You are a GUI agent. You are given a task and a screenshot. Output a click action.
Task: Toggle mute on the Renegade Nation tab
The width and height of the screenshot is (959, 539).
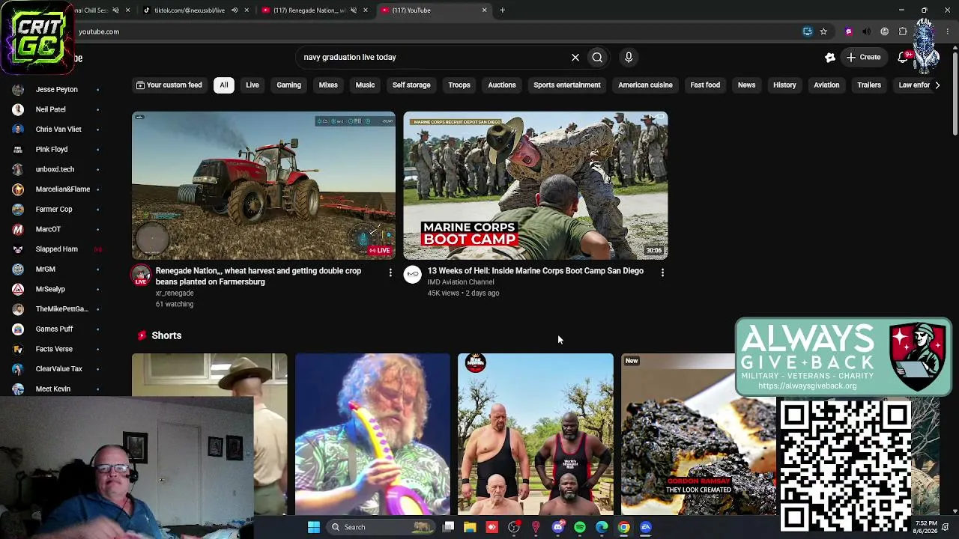(353, 10)
